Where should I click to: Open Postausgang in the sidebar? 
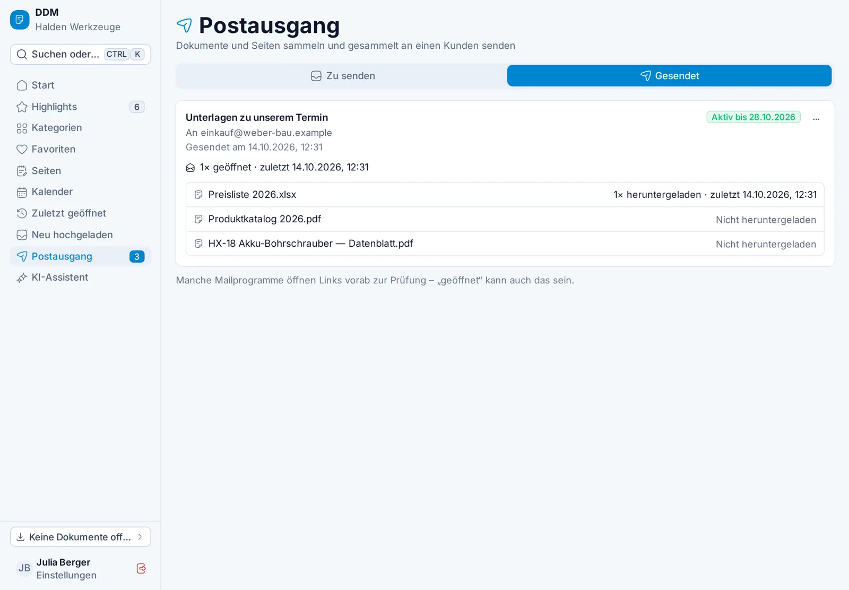(x=81, y=256)
